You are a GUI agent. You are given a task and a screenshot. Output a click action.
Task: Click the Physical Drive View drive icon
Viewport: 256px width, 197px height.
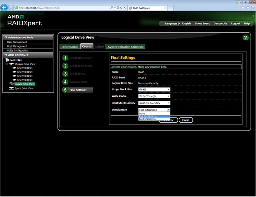coord(12,64)
